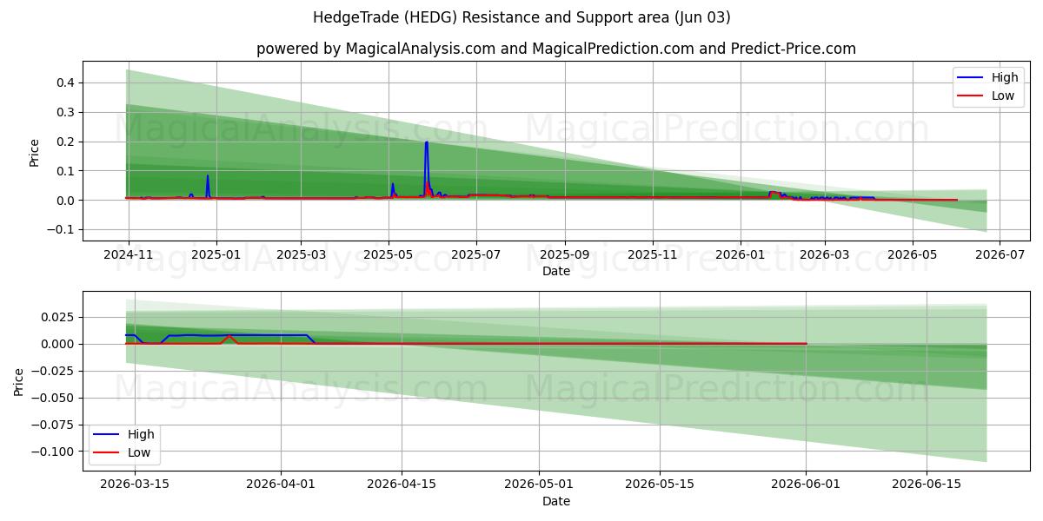Click the 2026-01 date tick label
1043x521 pixels.
(740, 255)
